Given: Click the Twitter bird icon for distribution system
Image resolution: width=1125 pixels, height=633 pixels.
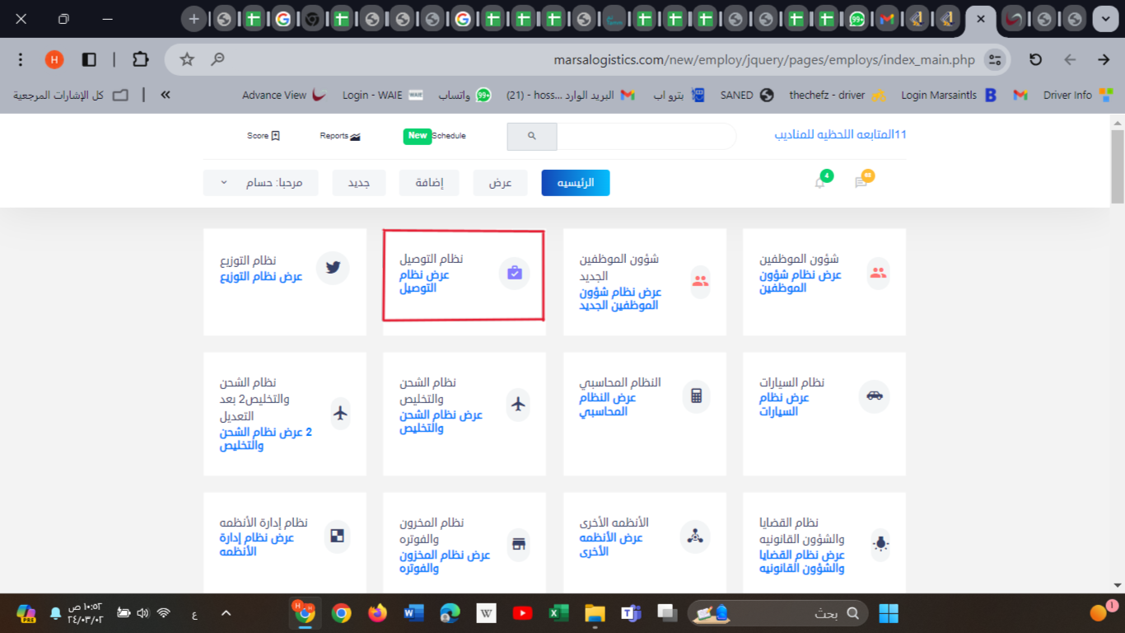Looking at the screenshot, I should coord(333,268).
